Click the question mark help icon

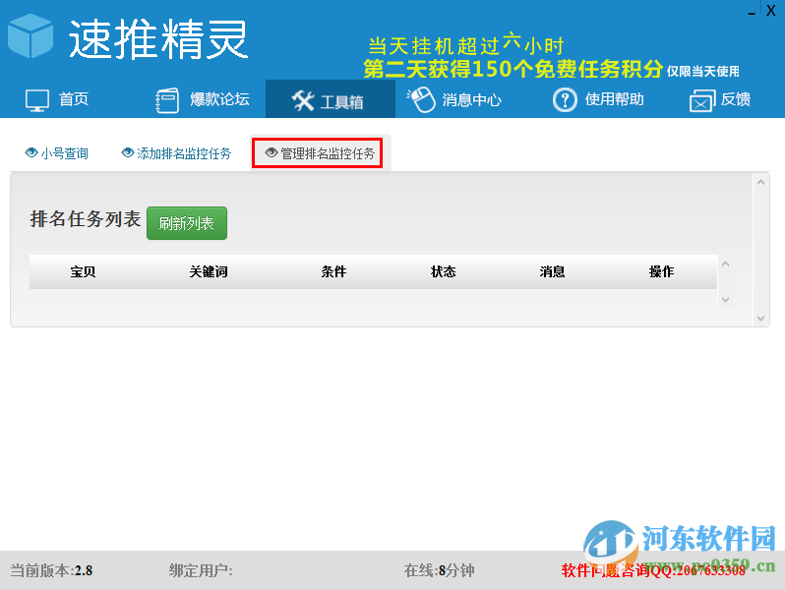(x=565, y=99)
